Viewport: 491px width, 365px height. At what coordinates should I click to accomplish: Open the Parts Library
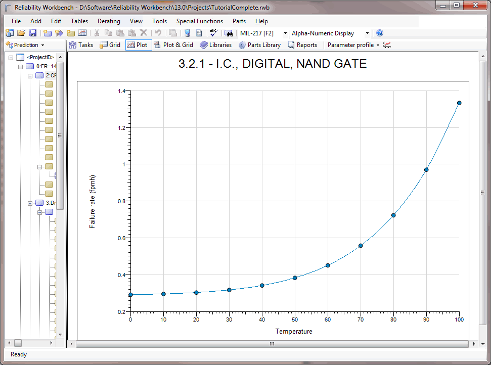tap(259, 45)
